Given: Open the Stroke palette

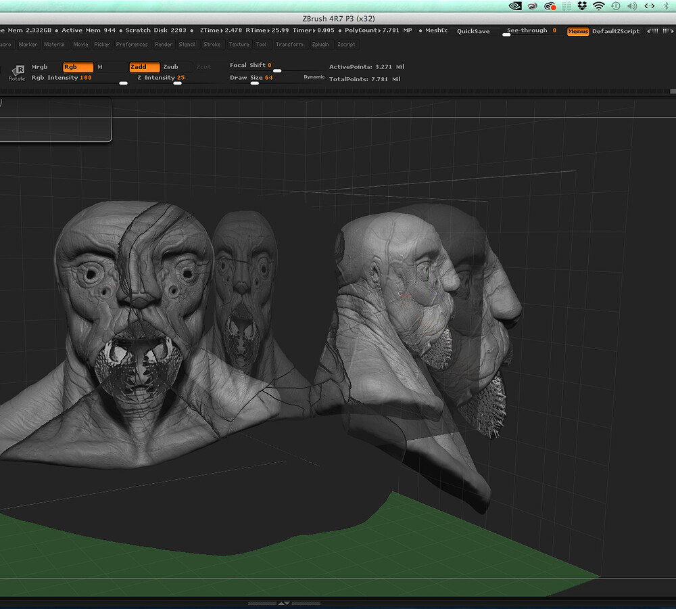Looking at the screenshot, I should point(212,45).
